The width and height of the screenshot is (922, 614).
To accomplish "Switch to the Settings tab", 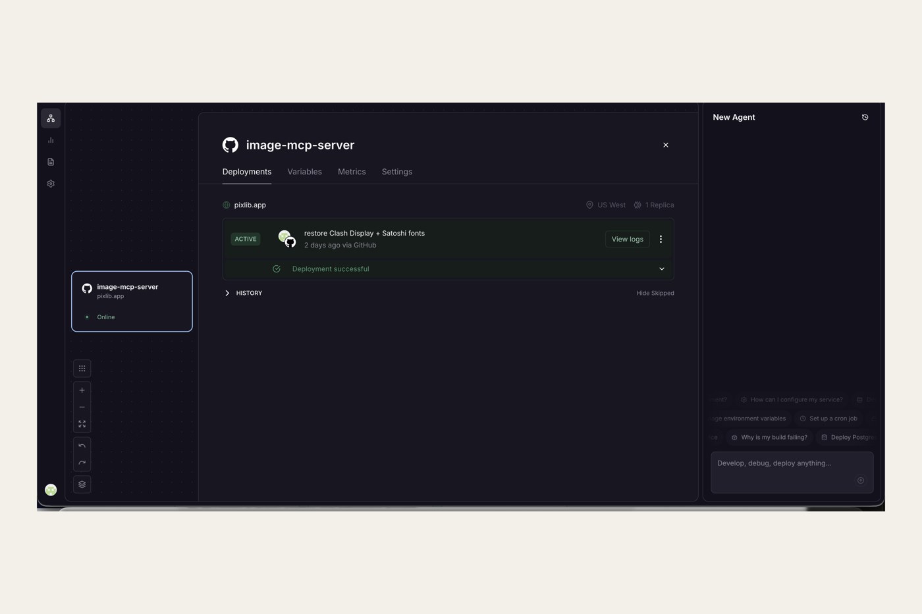I will pyautogui.click(x=397, y=172).
